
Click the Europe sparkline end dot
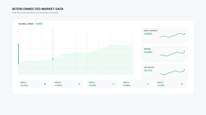tap(184, 51)
